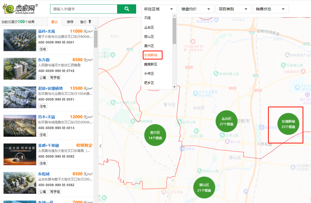311x203 pixels.
Task: Click the region dropdown scroll-up arrow
Action: (174, 16)
